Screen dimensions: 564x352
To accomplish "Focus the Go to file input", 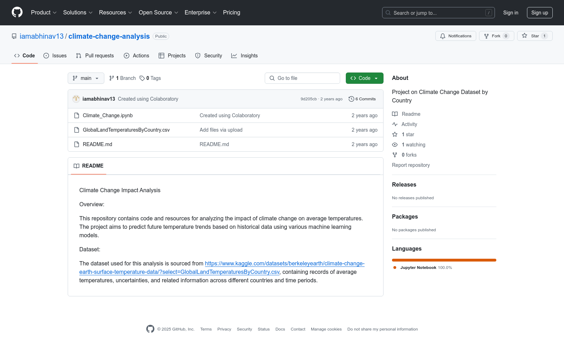I will (x=302, y=78).
